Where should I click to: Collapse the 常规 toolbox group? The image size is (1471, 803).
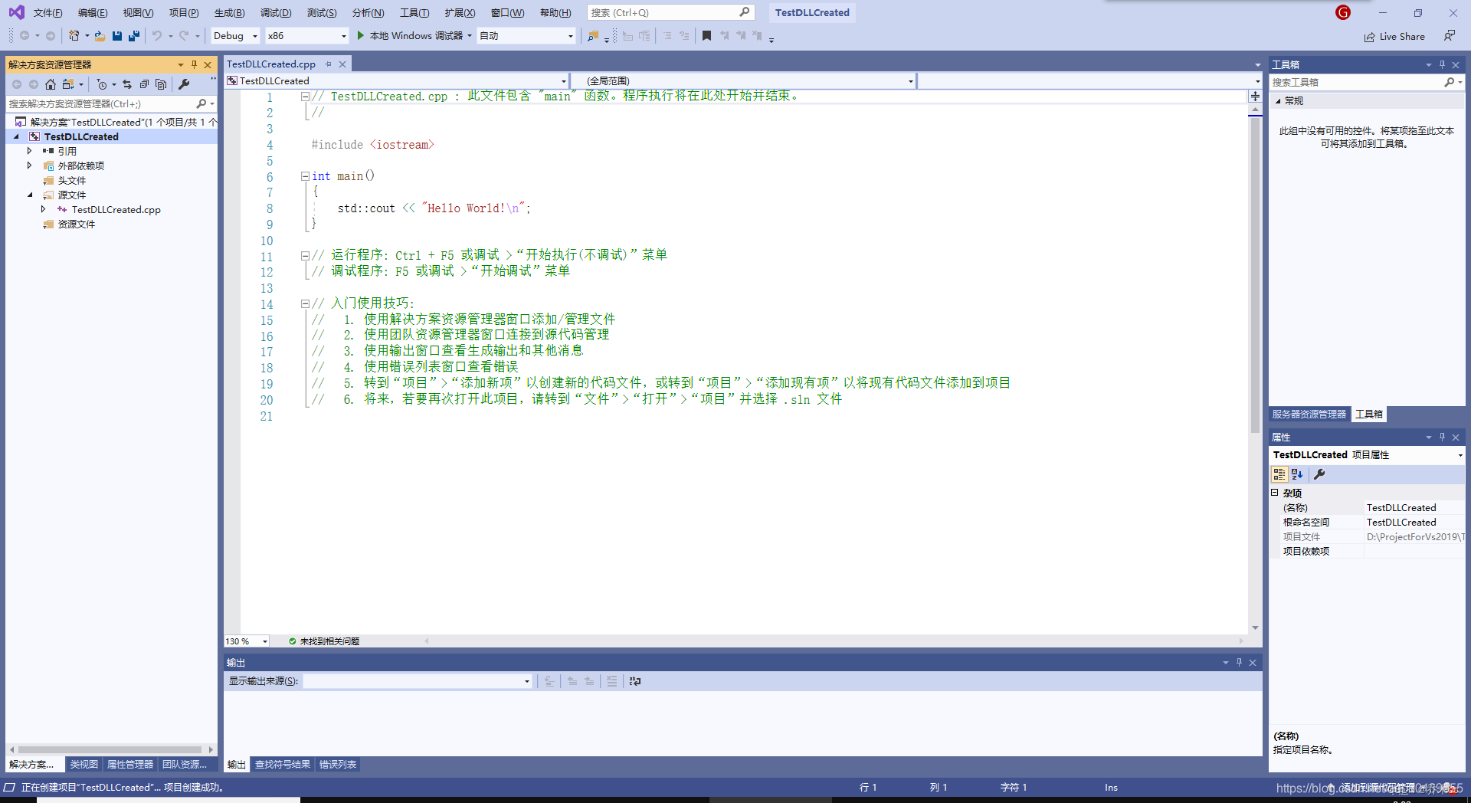click(1278, 101)
